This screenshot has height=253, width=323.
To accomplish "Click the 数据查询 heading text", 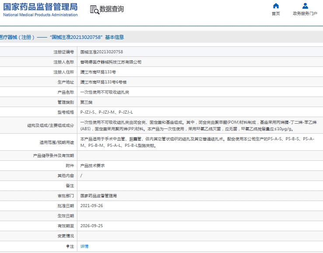I will click(111, 9).
